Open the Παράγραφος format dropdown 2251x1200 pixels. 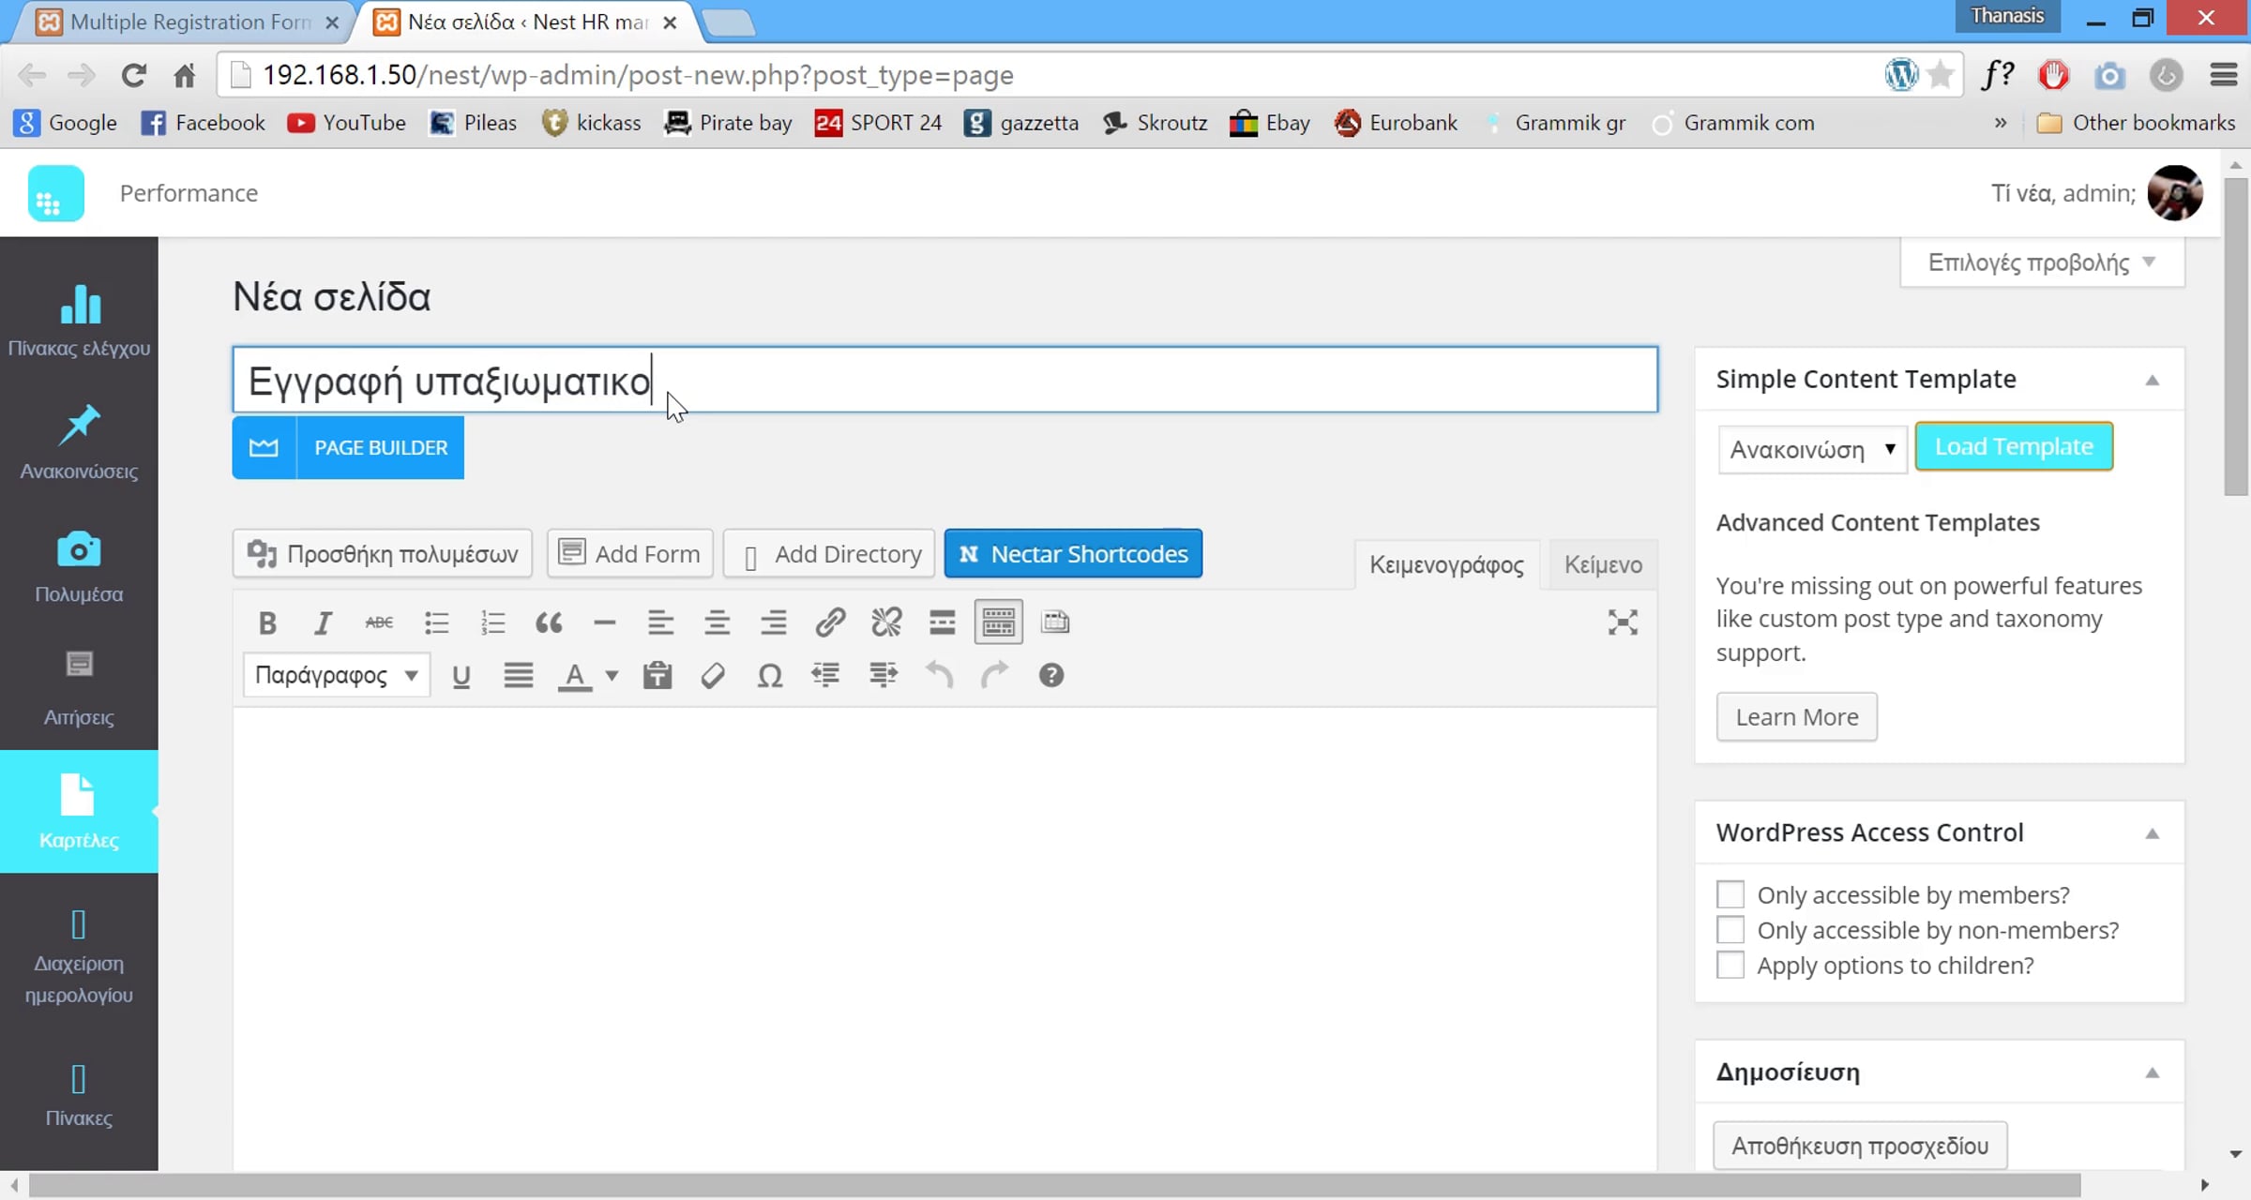336,675
